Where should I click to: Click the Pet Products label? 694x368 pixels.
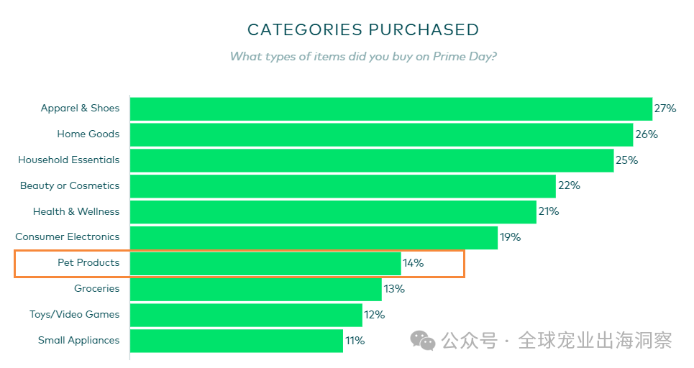pos(88,263)
